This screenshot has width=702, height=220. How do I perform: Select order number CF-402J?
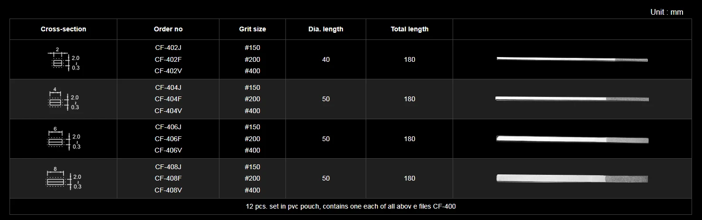click(168, 48)
